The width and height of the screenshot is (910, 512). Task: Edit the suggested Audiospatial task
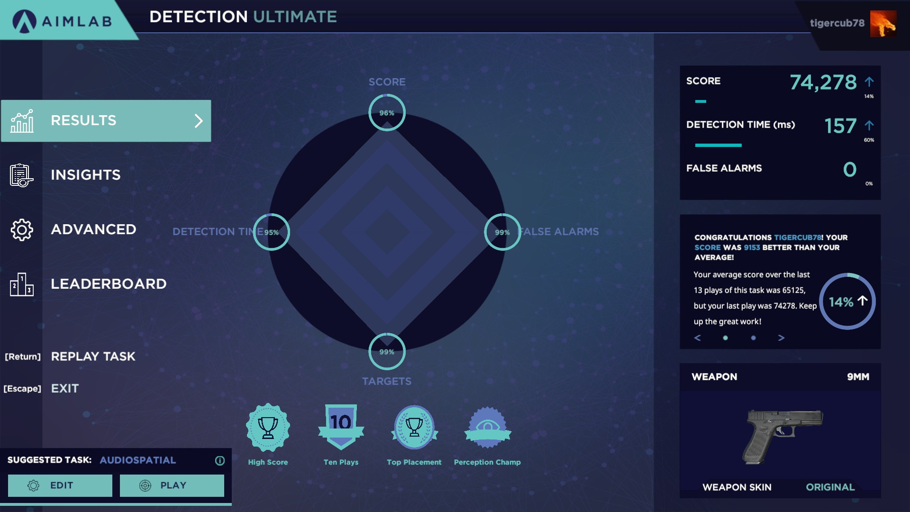pyautogui.click(x=60, y=485)
